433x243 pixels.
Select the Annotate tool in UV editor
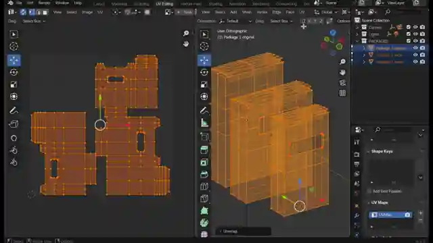[x=14, y=111]
